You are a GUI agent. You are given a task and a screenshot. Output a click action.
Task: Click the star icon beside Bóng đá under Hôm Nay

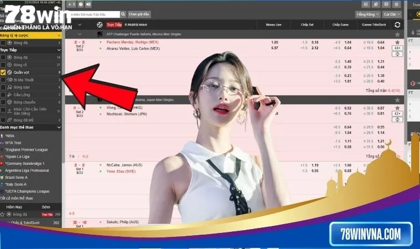pos(2,215)
